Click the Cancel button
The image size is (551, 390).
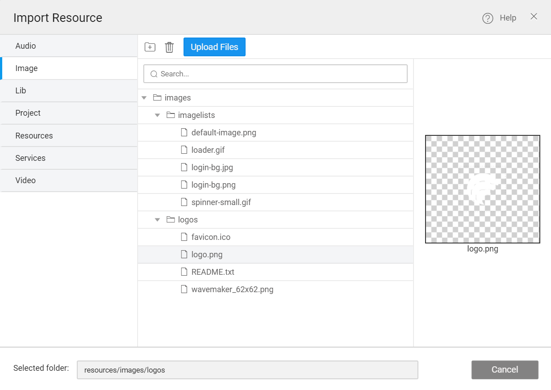[505, 370]
